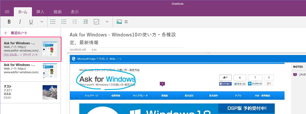306x114 pixels.
Task: Click the ツイート button
Action: (x=240, y=84)
